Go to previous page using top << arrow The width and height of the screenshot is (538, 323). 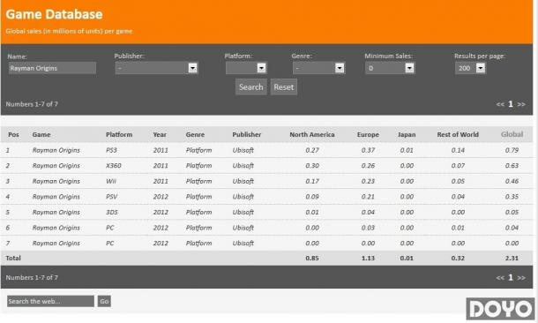[500, 104]
